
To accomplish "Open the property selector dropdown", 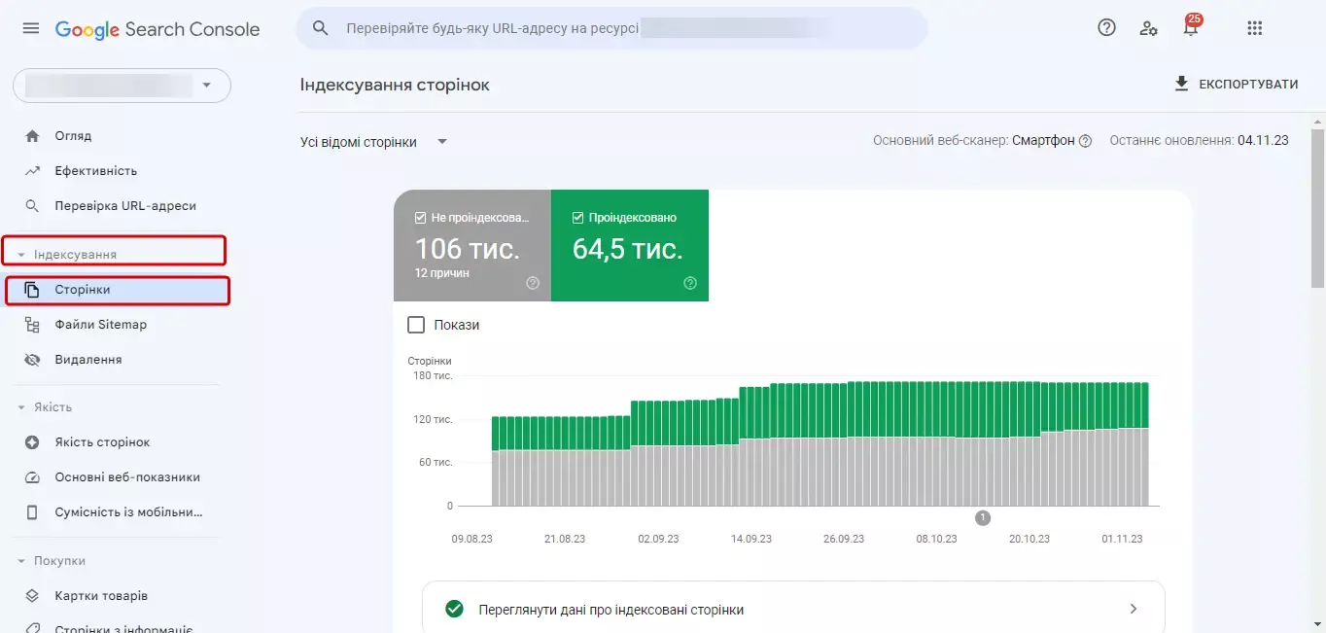I will 122,86.
